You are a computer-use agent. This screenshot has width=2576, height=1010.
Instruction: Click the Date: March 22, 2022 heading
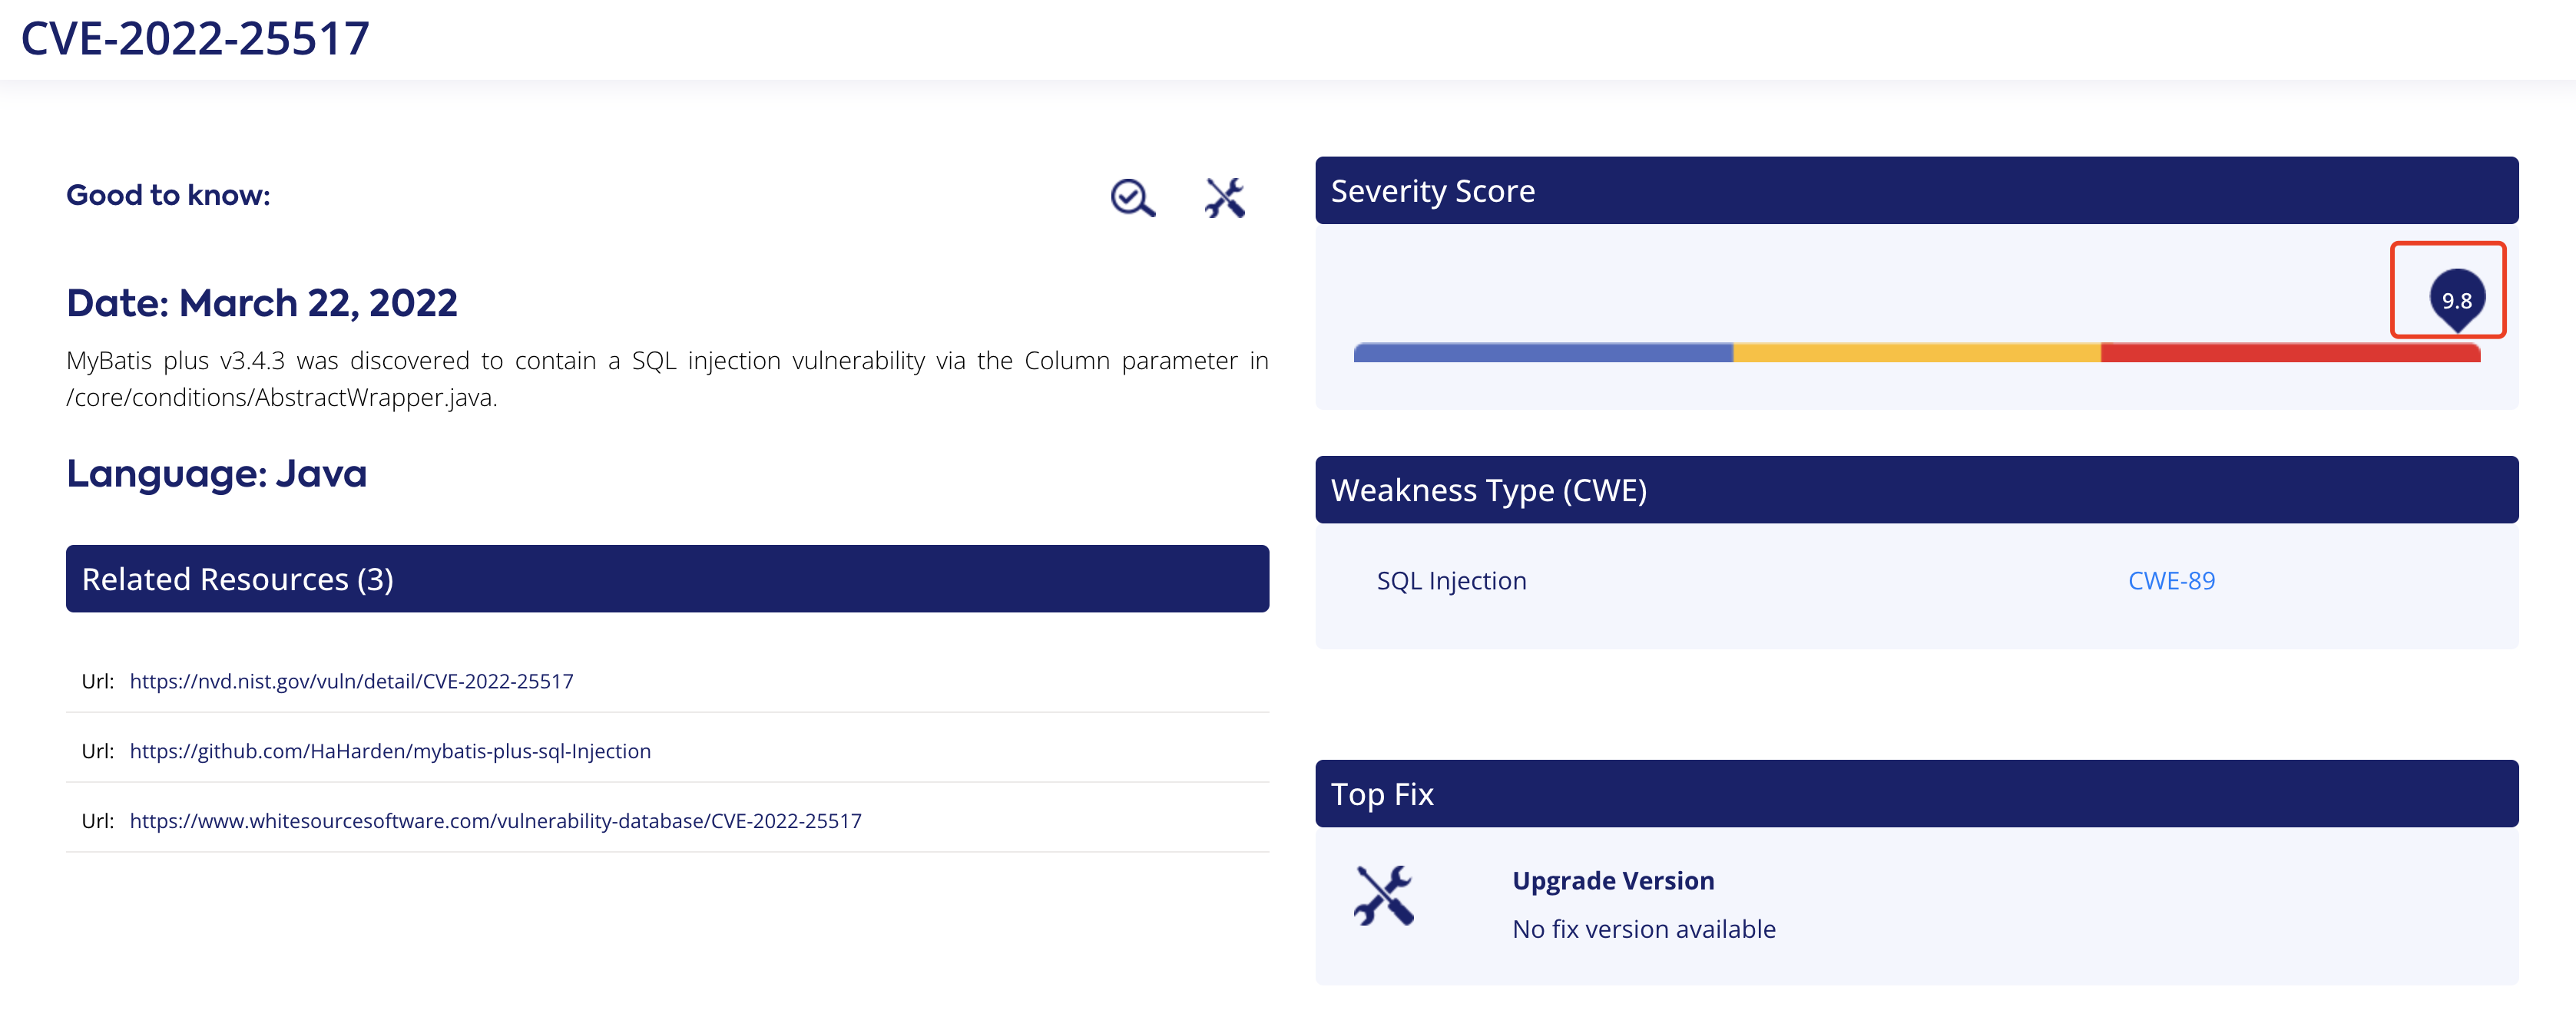(262, 302)
